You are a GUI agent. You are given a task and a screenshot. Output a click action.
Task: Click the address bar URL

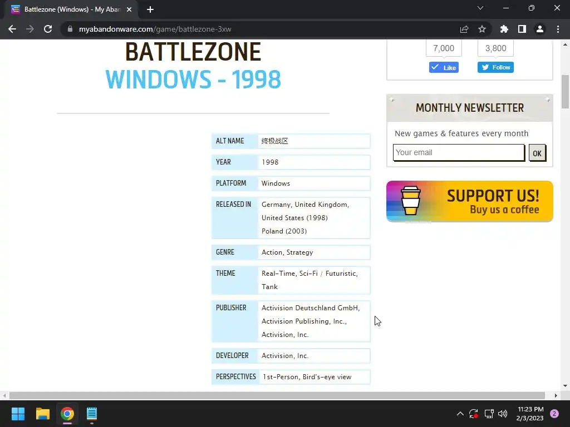pos(155,29)
